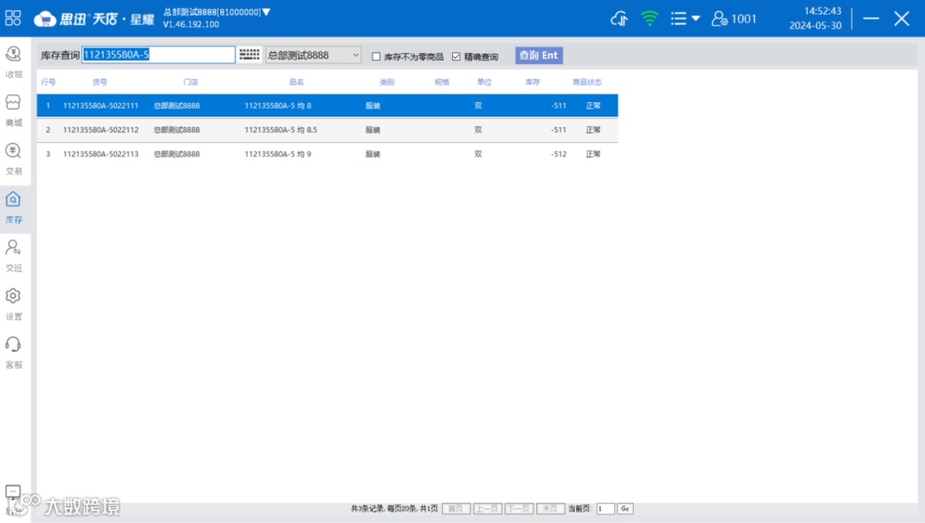Screen dimensions: 925x523
Task: Sort by 品名 column header
Action: (x=296, y=82)
